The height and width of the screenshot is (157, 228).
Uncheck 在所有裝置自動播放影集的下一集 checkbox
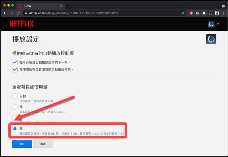point(15,62)
